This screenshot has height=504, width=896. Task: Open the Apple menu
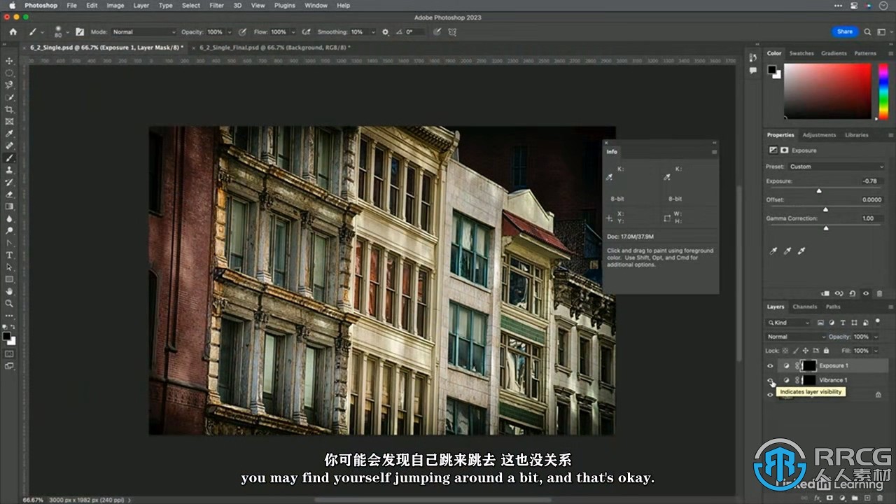(x=12, y=6)
